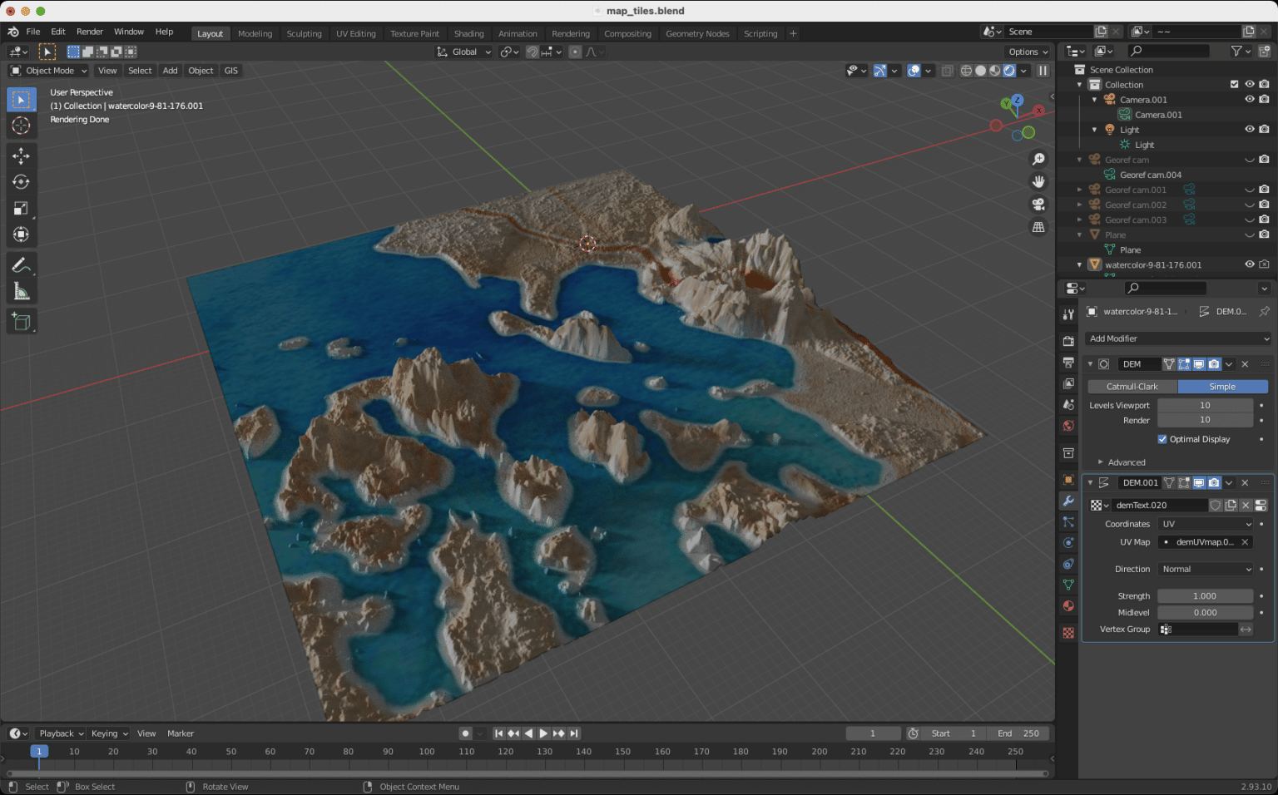Toggle viewport visibility of Camera.001

tap(1249, 99)
